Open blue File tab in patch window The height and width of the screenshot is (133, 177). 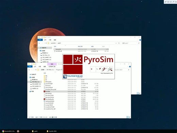pos(40,40)
